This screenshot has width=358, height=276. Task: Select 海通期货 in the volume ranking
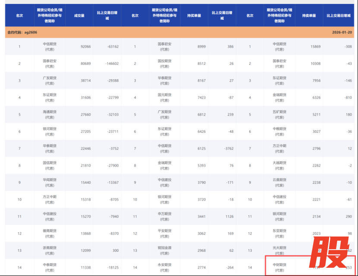(49, 115)
